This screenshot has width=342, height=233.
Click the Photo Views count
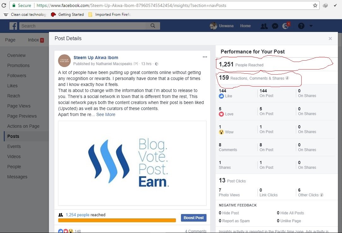(x=220, y=190)
